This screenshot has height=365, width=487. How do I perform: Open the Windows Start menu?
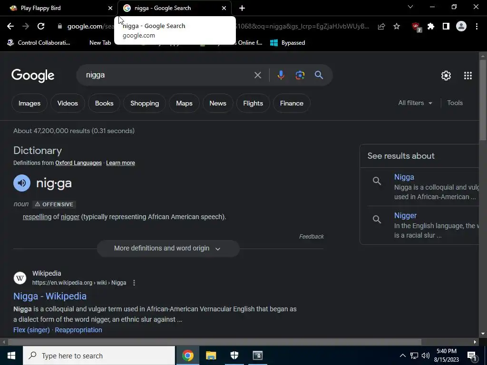pos(11,355)
